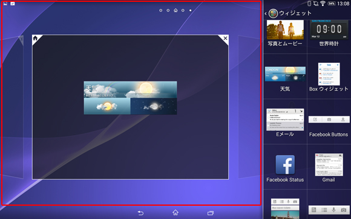Tap the home-shaped page indicator
Screen dimensions: 351x219
175,10
